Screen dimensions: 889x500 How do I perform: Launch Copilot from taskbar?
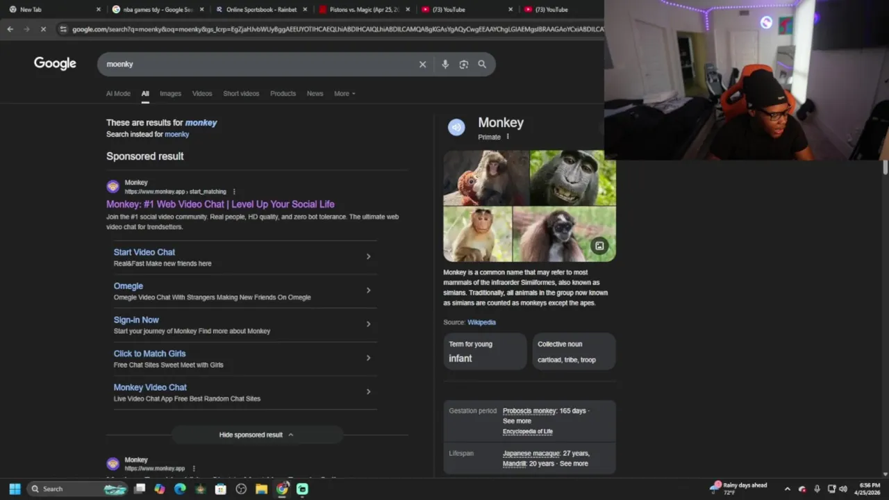click(160, 489)
